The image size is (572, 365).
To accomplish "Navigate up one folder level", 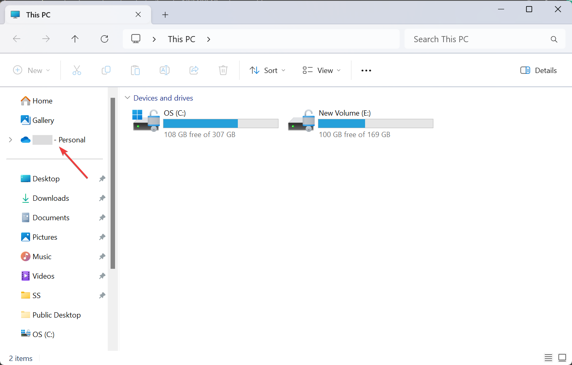I will (75, 39).
